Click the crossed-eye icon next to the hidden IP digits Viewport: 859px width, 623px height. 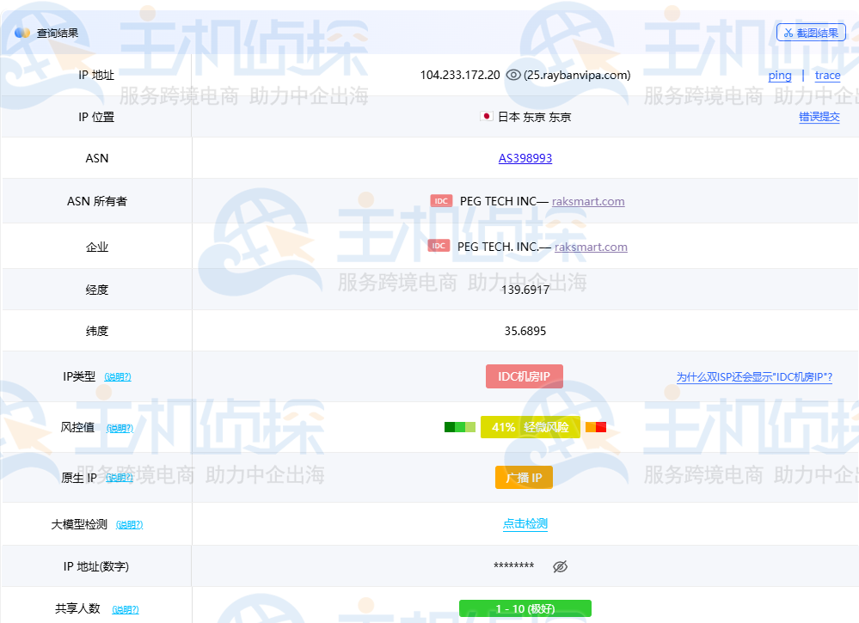(560, 566)
